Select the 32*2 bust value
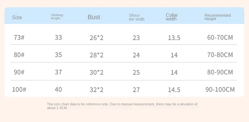The width and height of the screenshot is (249, 122). 96,90
